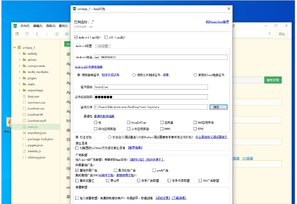Click the HBuilderX logo in dialog title

tap(74, 8)
